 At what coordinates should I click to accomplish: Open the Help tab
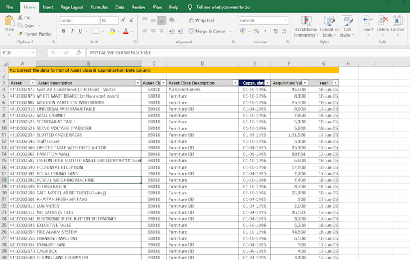coord(174,7)
